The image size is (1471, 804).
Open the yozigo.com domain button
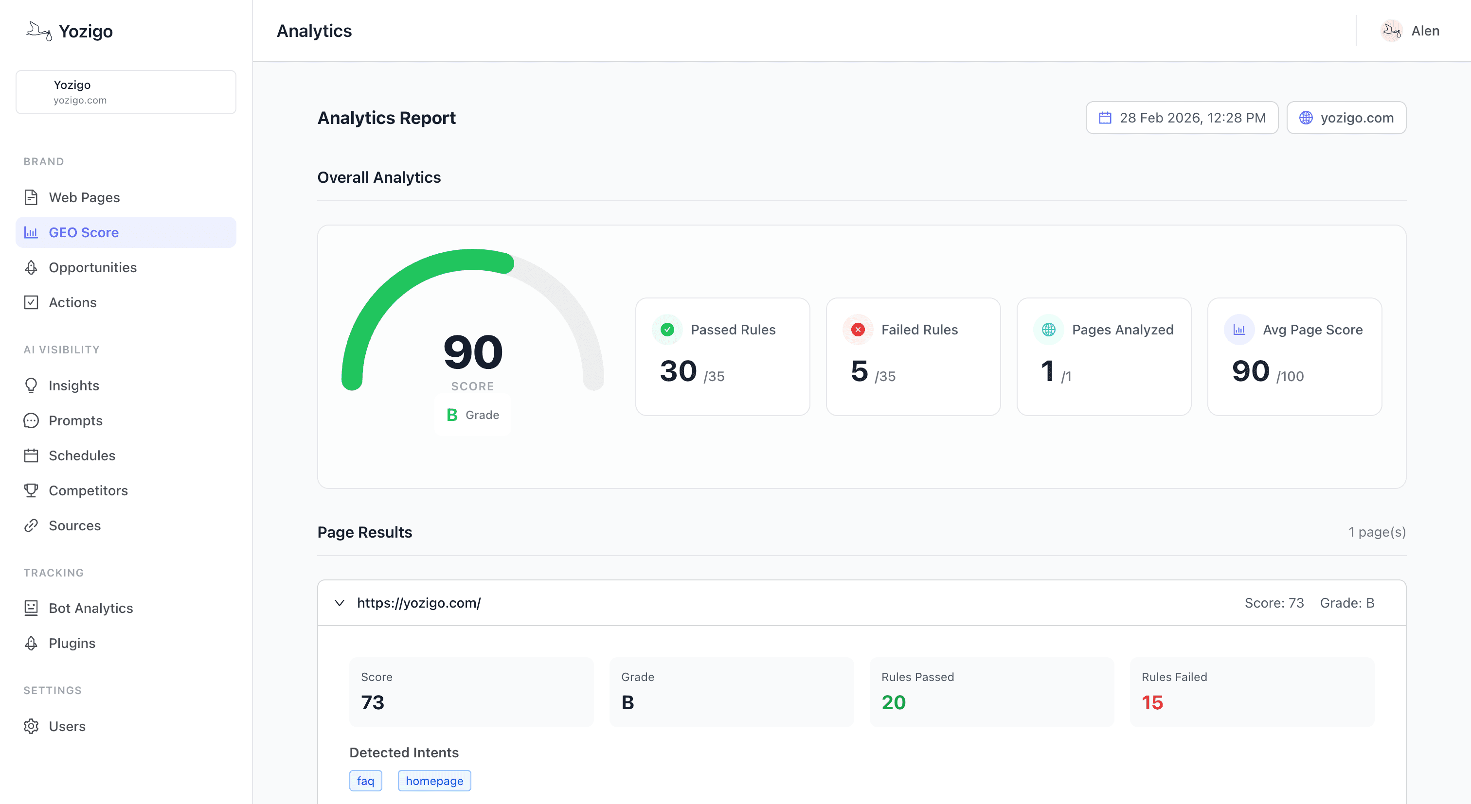[1346, 118]
